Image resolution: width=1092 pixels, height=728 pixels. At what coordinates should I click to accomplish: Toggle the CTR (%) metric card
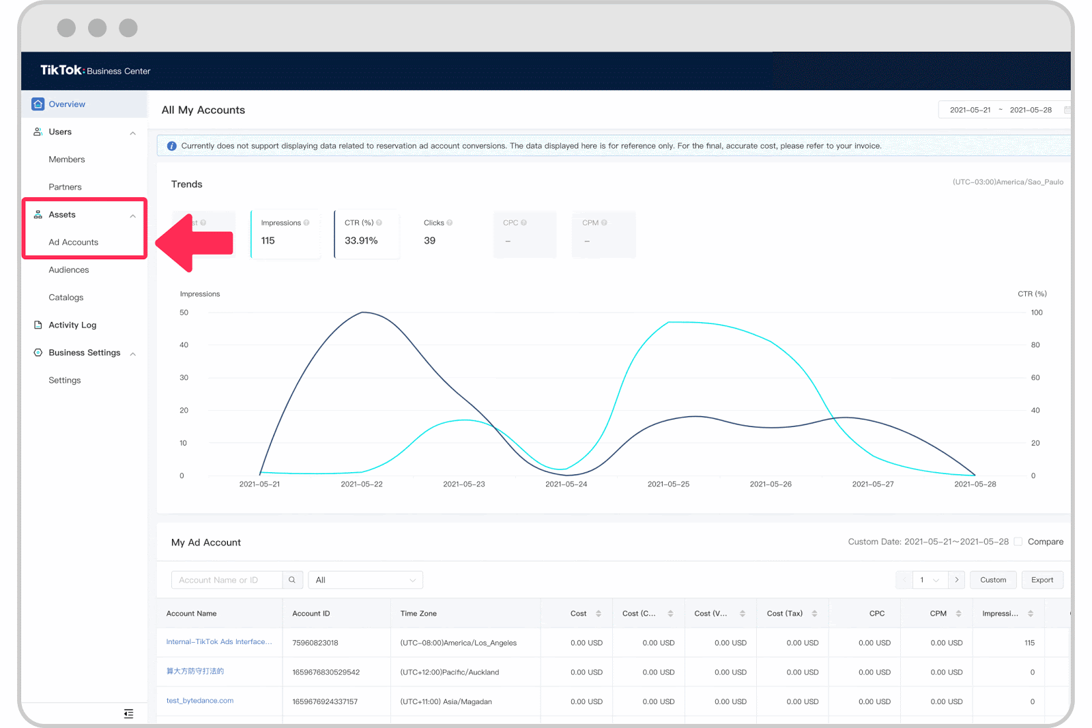tap(367, 234)
